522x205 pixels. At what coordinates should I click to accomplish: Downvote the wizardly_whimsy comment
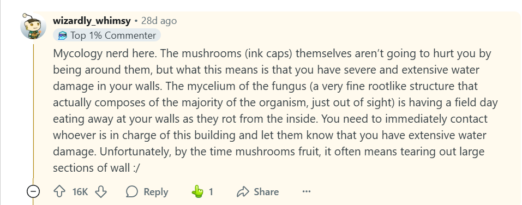pos(101,192)
